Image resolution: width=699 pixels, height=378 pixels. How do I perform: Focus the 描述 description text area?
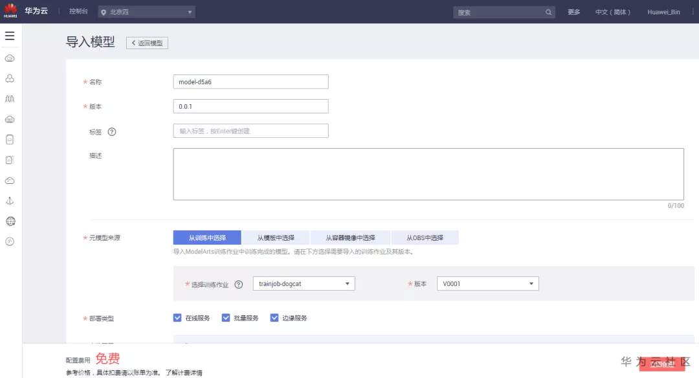pyautogui.click(x=428, y=174)
